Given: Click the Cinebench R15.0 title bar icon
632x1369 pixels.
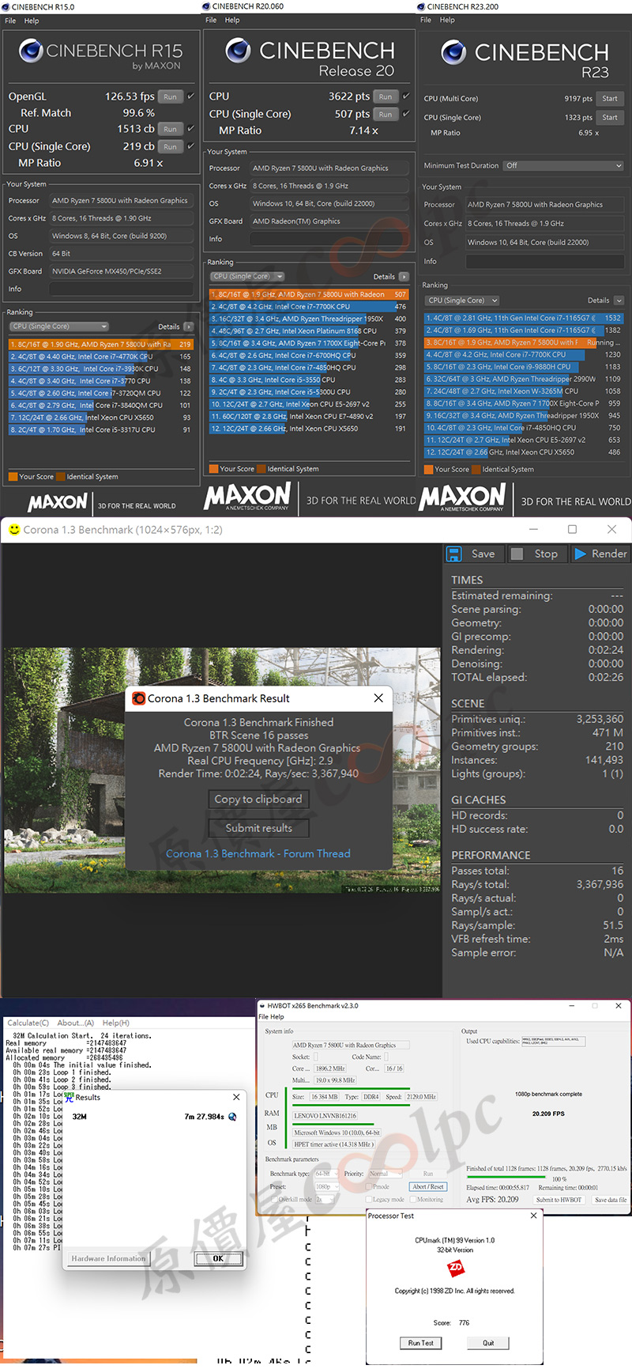Looking at the screenshot, I should pos(6,6).
